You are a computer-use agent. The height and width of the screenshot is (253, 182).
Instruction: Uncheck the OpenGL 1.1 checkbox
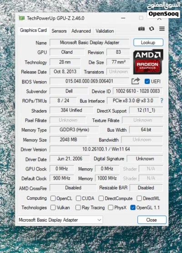pos(133,207)
